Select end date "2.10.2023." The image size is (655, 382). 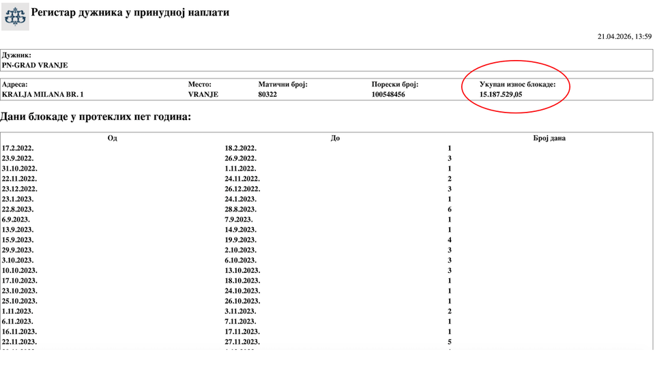click(x=241, y=250)
